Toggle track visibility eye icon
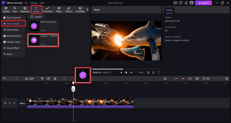 pos(10,103)
